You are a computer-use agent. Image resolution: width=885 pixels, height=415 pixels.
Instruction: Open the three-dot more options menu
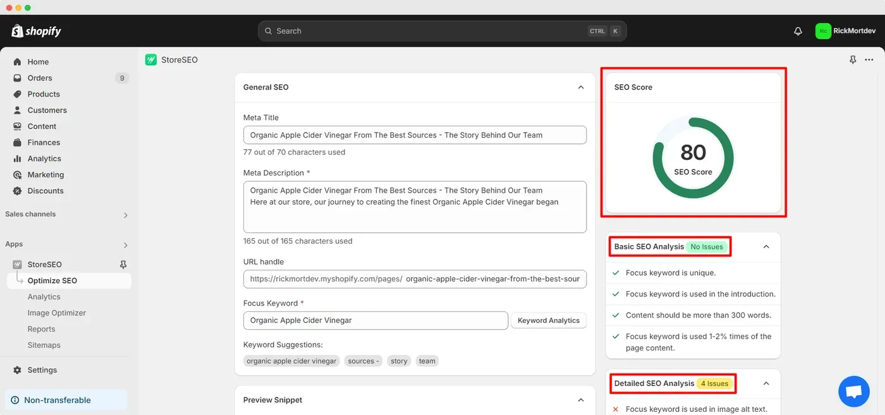[869, 60]
